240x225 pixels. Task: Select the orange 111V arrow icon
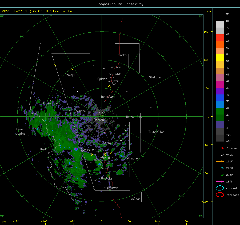coord(220,161)
